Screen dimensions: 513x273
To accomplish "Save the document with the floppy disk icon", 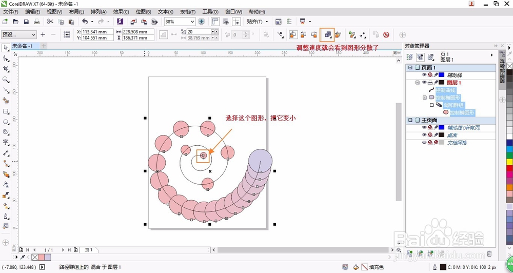I will click(26, 22).
